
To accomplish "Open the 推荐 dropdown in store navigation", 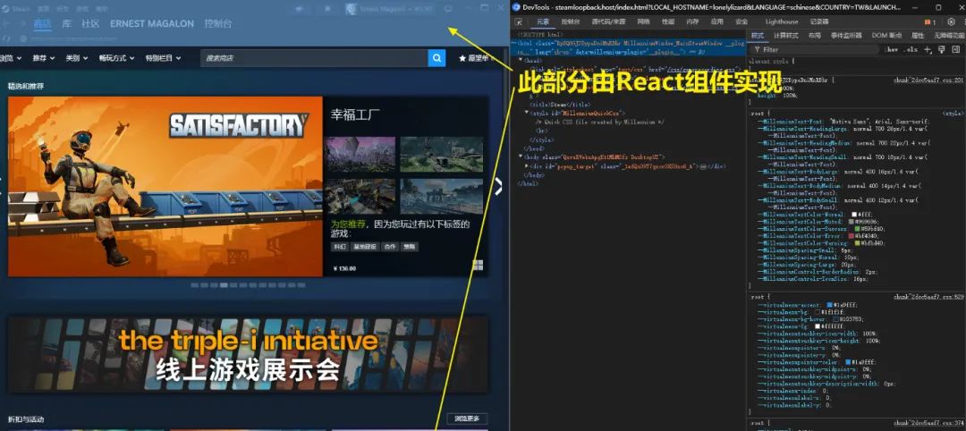I will [43, 58].
